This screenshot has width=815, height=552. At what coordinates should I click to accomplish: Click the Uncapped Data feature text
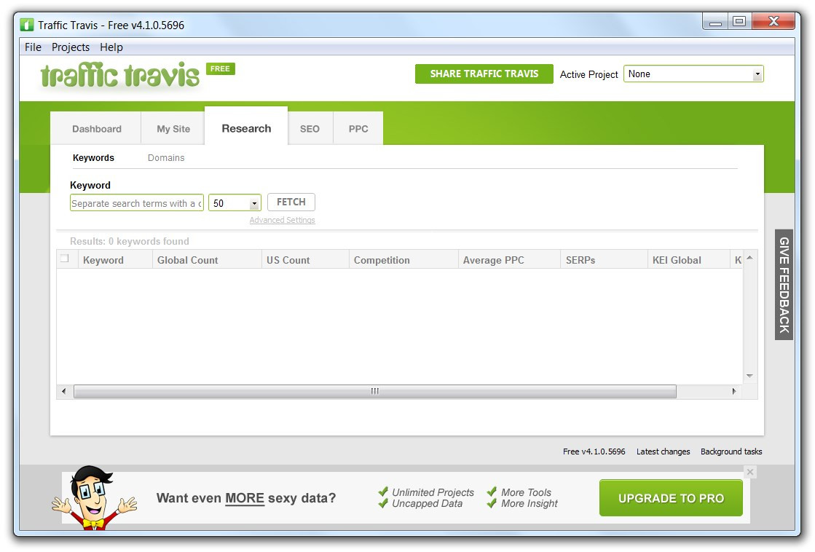(428, 504)
